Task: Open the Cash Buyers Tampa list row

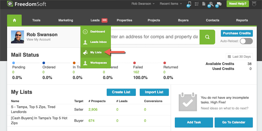Action: (89, 121)
